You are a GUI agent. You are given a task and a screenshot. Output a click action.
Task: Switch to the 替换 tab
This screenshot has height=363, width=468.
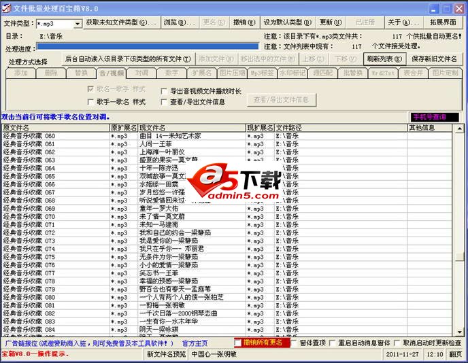click(x=81, y=73)
